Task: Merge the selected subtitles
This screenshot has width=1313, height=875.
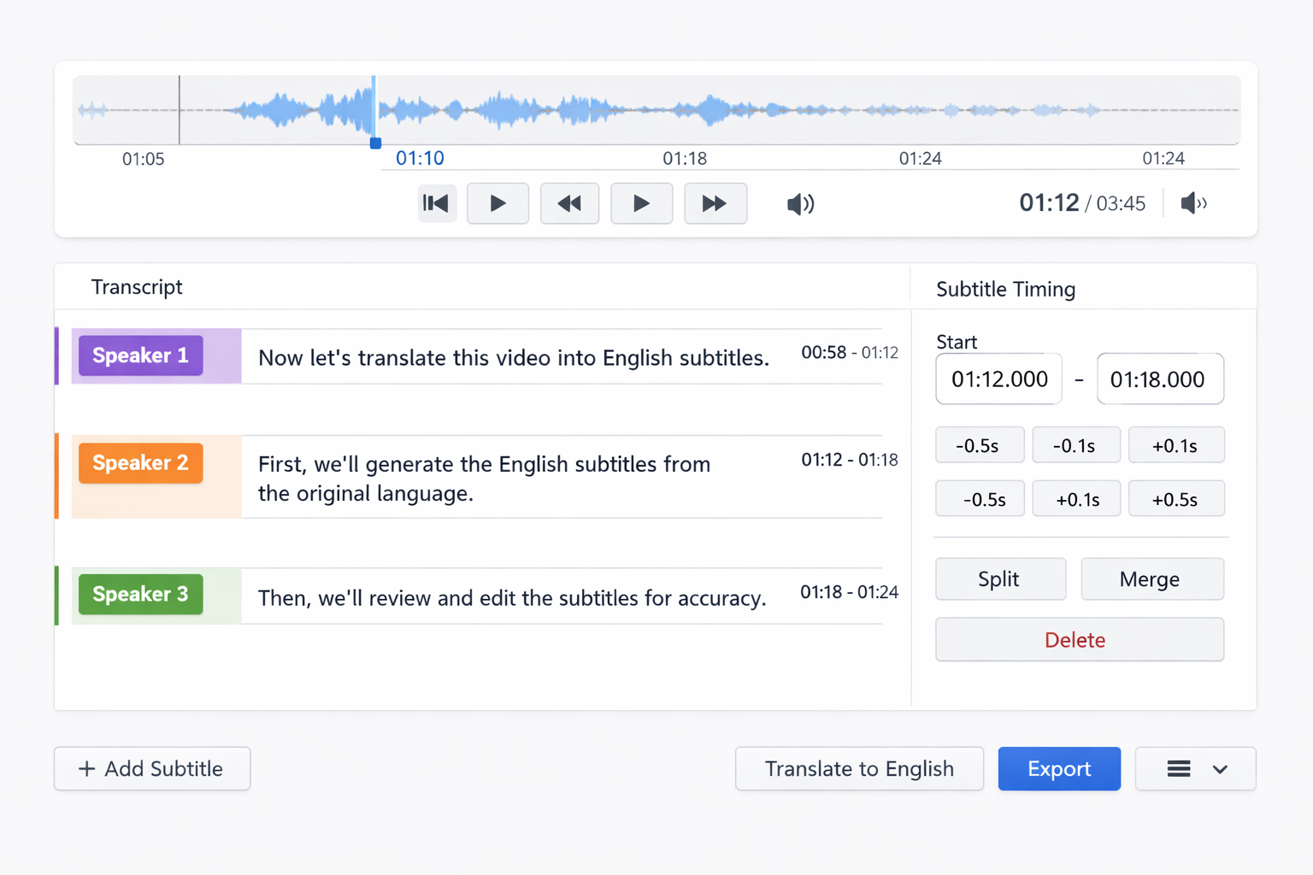Action: (1151, 578)
